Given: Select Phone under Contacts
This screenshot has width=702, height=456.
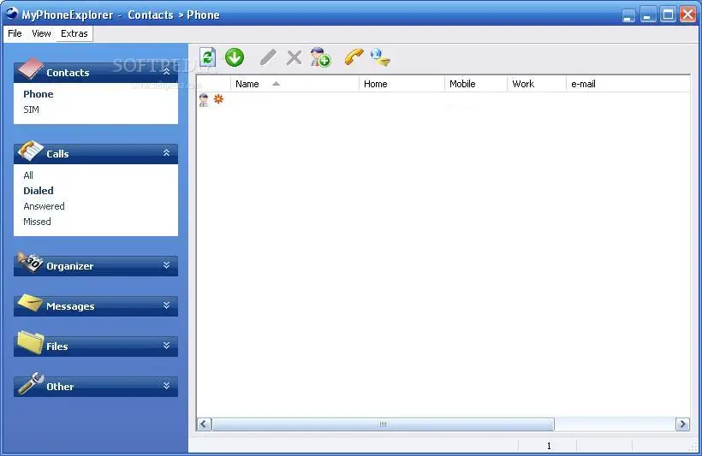Looking at the screenshot, I should tap(38, 94).
